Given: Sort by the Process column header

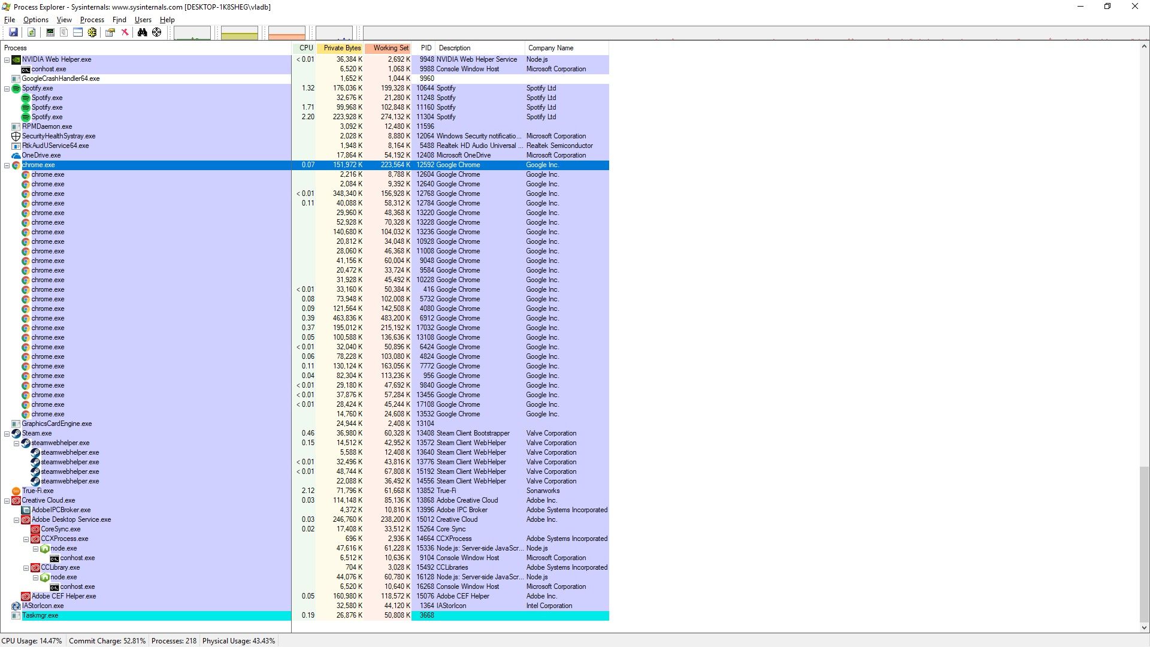Looking at the screenshot, I should [146, 48].
